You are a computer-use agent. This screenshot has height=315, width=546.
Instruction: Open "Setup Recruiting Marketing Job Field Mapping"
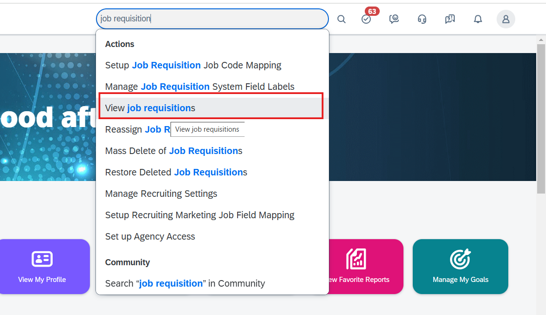(x=200, y=214)
